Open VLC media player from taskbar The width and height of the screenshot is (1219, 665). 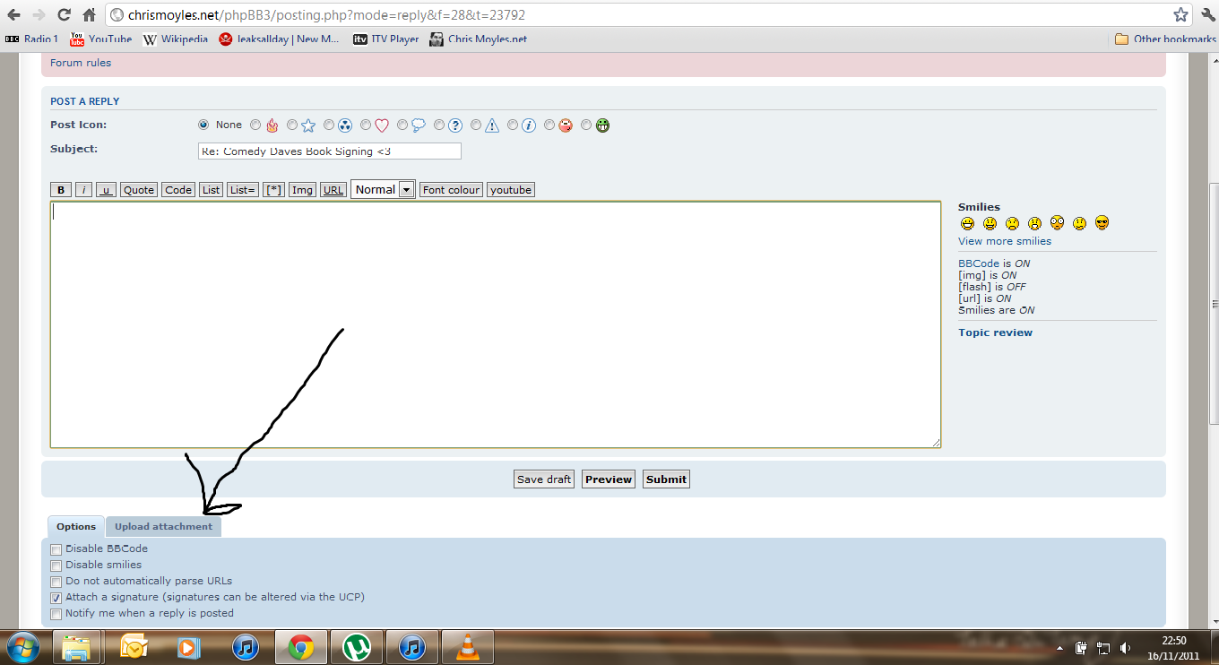click(x=467, y=646)
